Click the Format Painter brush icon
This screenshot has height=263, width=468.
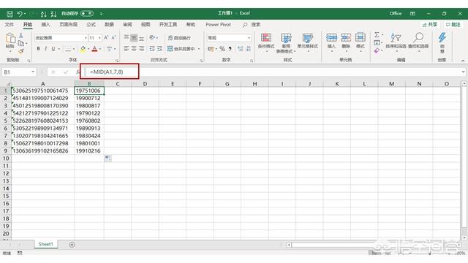21,51
